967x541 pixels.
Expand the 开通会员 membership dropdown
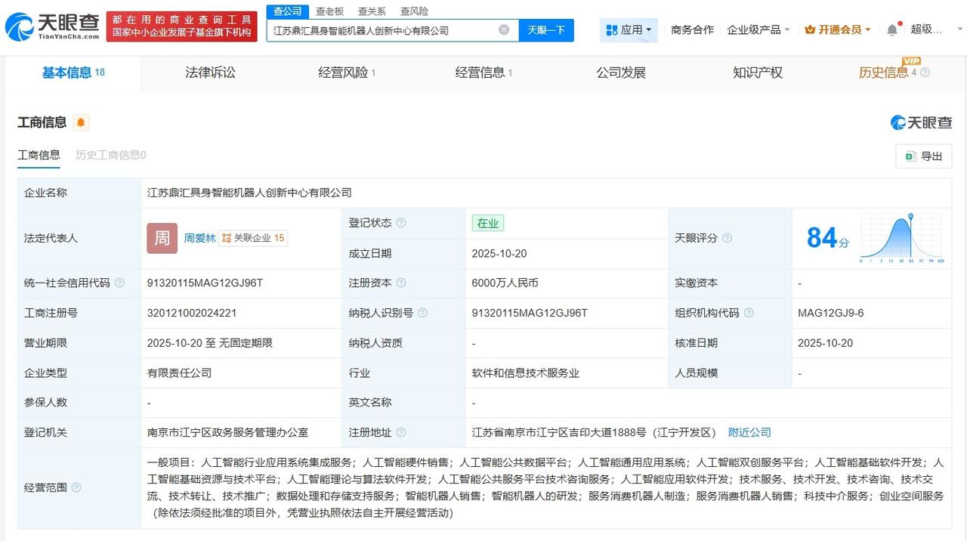click(837, 29)
